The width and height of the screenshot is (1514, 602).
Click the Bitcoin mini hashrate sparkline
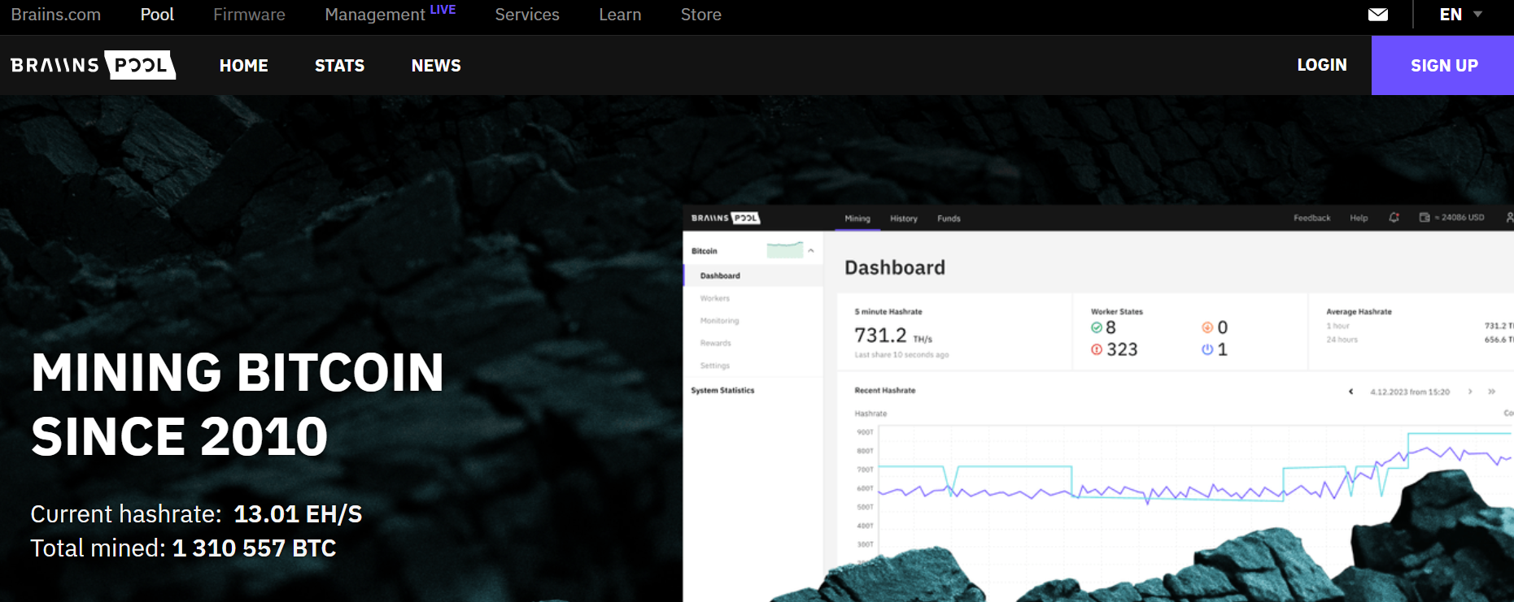[x=785, y=250]
